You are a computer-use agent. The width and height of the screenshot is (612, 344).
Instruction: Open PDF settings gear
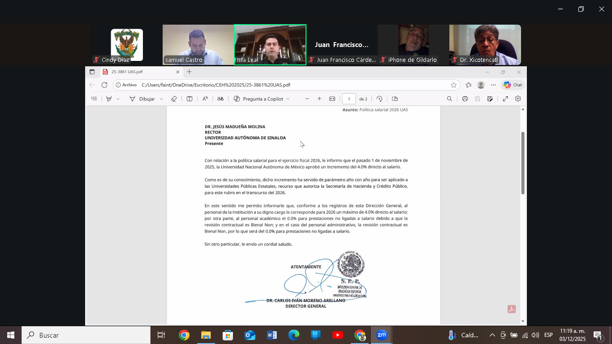518,99
